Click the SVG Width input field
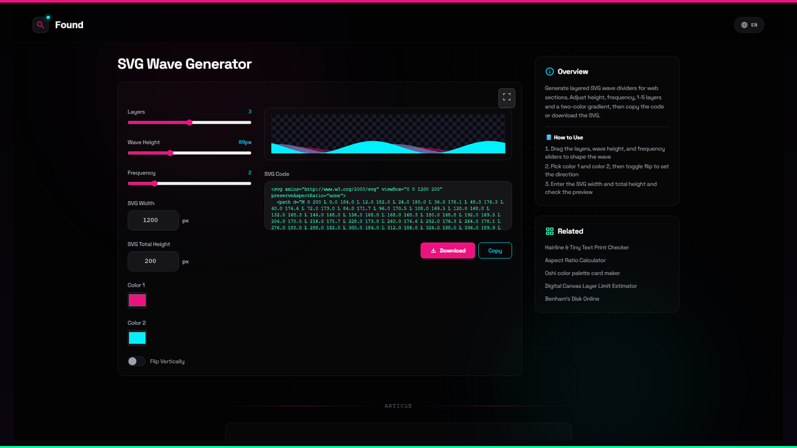 click(153, 220)
